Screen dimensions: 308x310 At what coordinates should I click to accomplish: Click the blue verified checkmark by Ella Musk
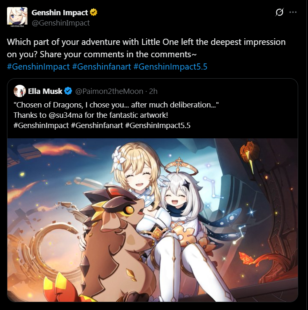pos(68,91)
